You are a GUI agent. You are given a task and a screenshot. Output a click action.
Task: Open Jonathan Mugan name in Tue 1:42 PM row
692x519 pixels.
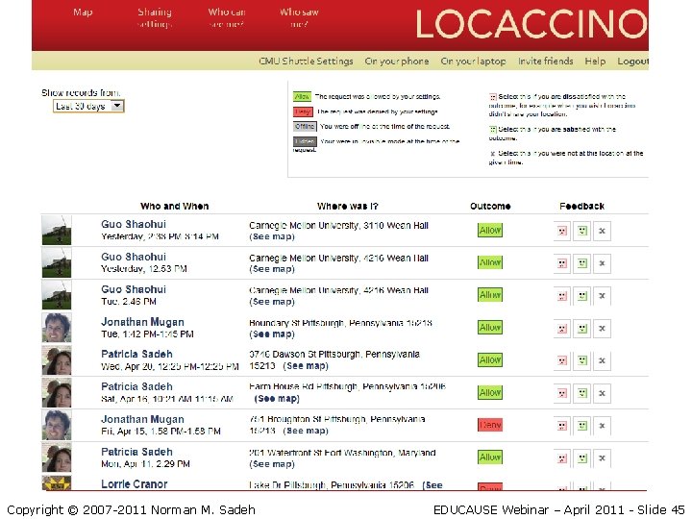142,322
